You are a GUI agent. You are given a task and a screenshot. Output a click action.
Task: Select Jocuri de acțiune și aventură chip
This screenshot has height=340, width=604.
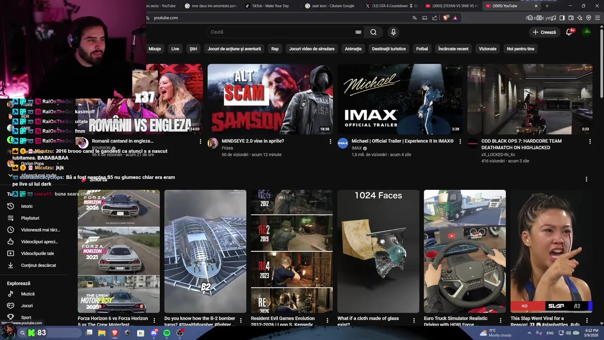point(234,49)
